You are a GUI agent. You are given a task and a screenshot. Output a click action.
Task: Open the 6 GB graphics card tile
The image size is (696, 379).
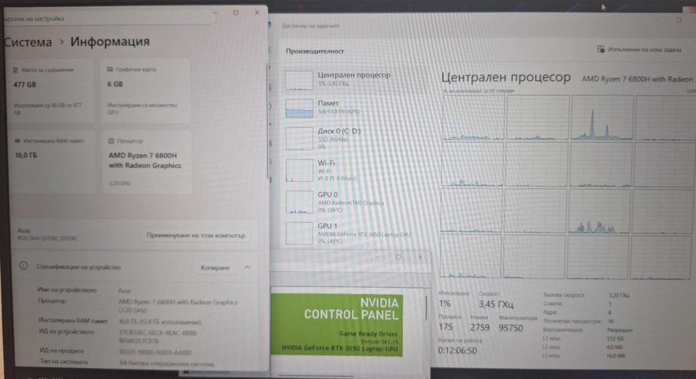click(x=145, y=91)
